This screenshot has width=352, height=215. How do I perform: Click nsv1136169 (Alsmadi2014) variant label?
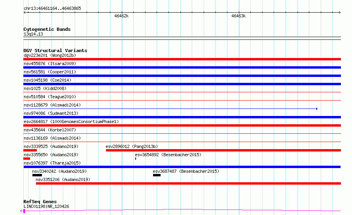pyautogui.click(x=52, y=138)
